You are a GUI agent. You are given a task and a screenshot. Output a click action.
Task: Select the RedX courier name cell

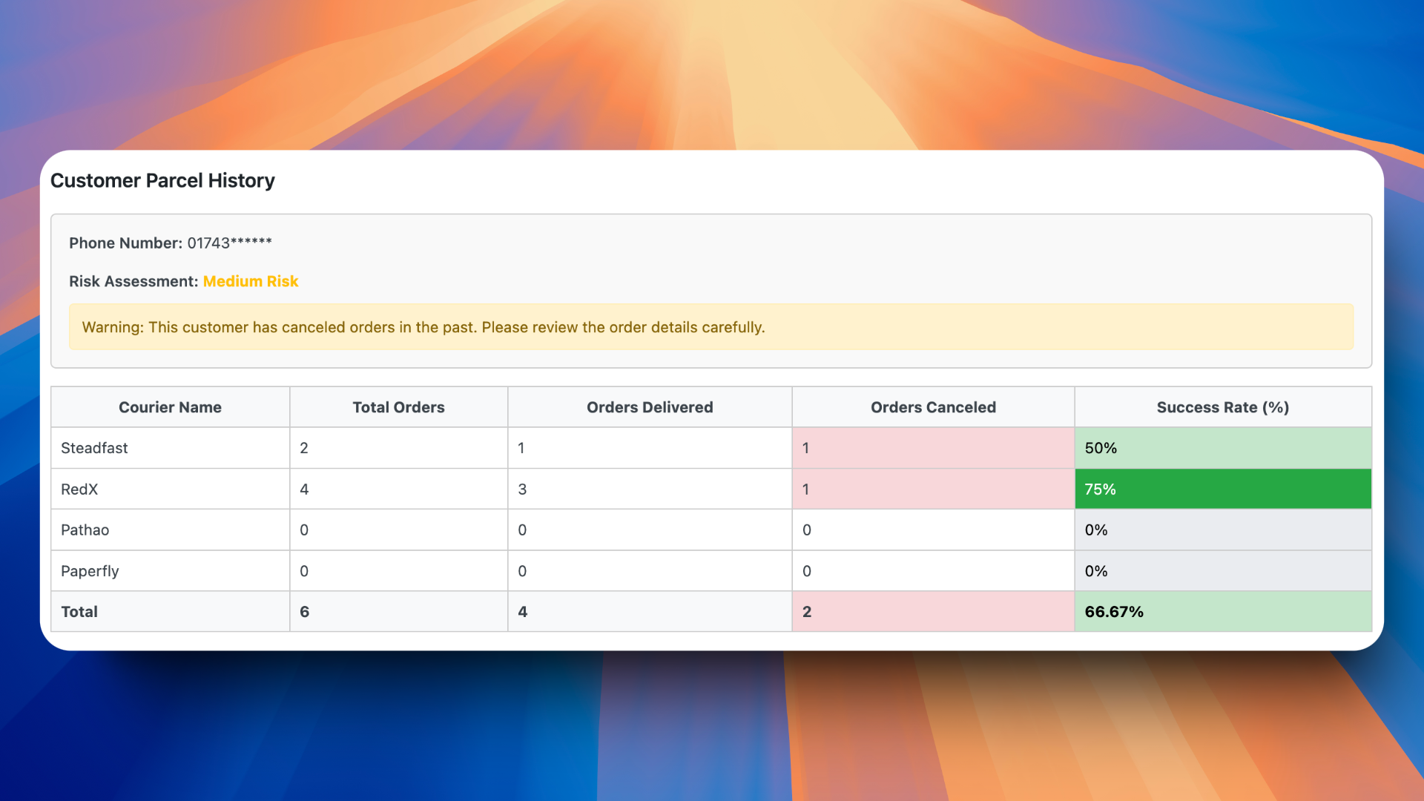pos(170,489)
